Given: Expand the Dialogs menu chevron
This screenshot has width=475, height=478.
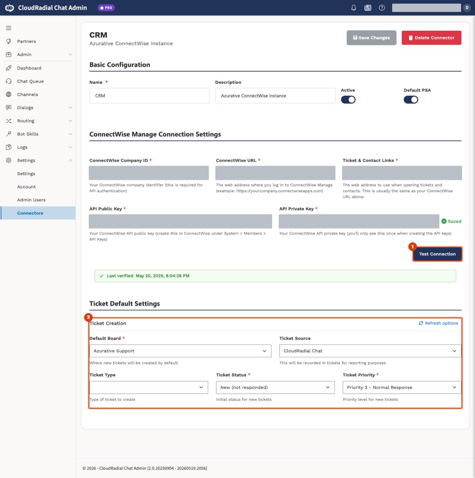Looking at the screenshot, I should [70, 108].
